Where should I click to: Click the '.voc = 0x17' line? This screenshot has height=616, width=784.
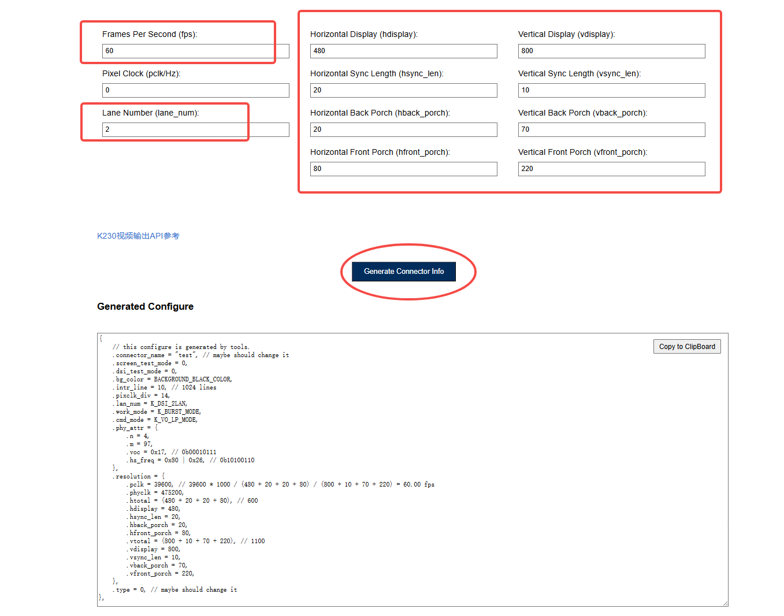coord(172,452)
